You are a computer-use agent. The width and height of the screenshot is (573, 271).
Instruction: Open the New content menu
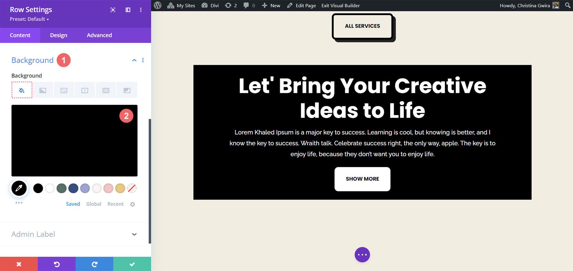tap(271, 5)
